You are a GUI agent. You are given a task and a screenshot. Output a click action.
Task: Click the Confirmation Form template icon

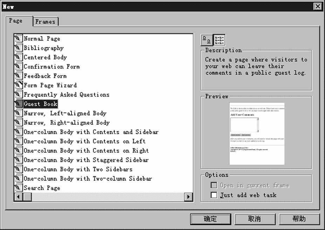click(19, 66)
